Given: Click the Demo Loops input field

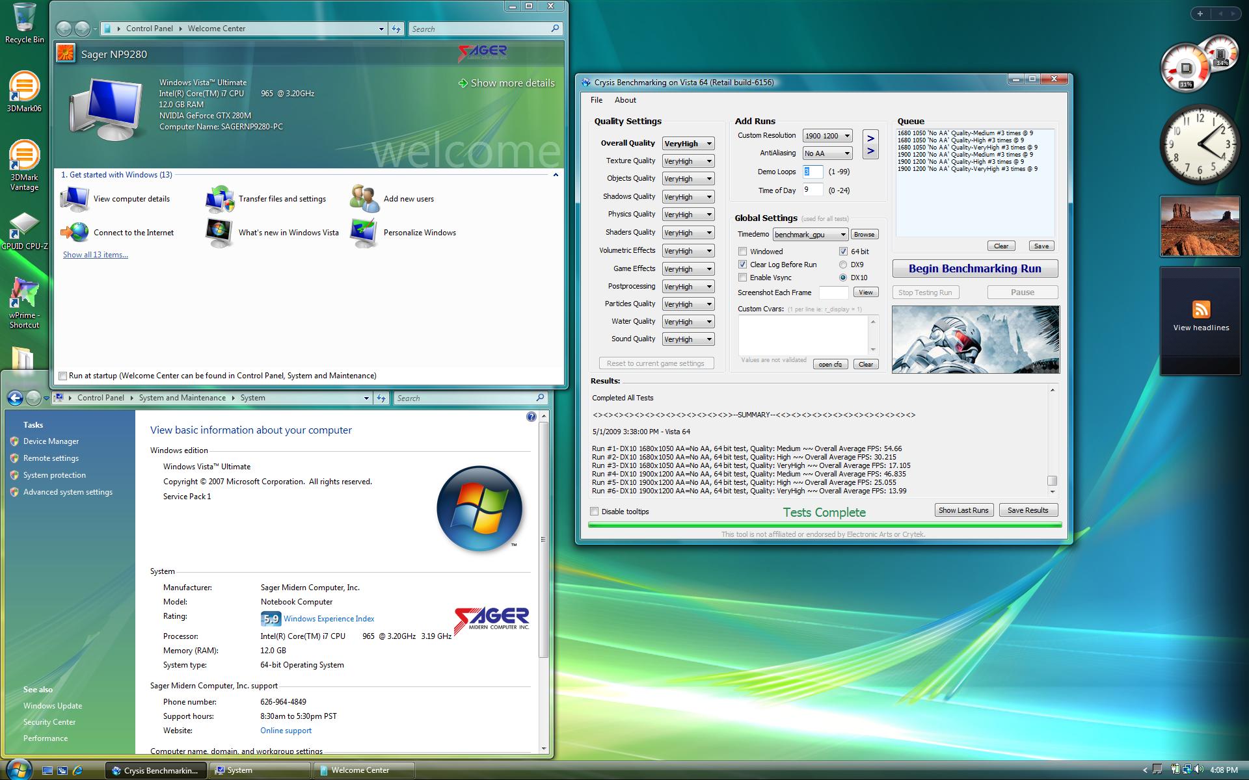Looking at the screenshot, I should tap(813, 172).
